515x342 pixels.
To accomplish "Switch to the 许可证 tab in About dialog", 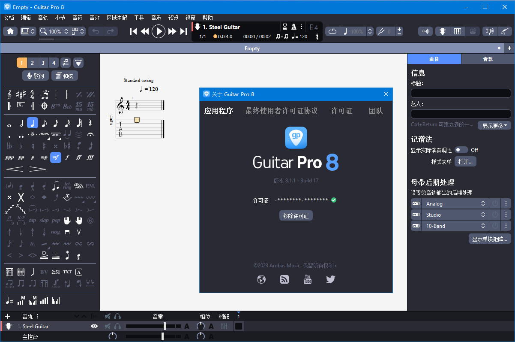I will 341,111.
